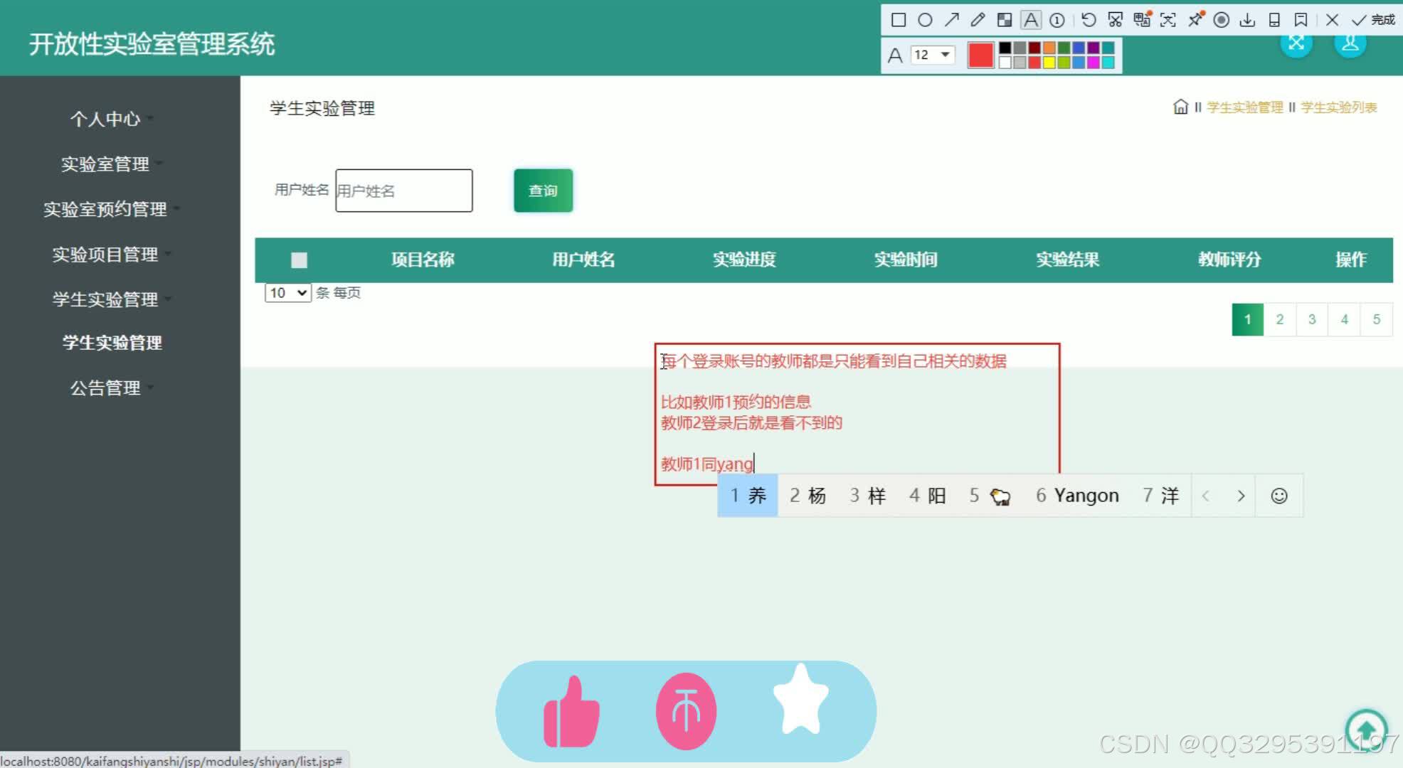
Task: Select the text annotation tool
Action: (x=1031, y=20)
